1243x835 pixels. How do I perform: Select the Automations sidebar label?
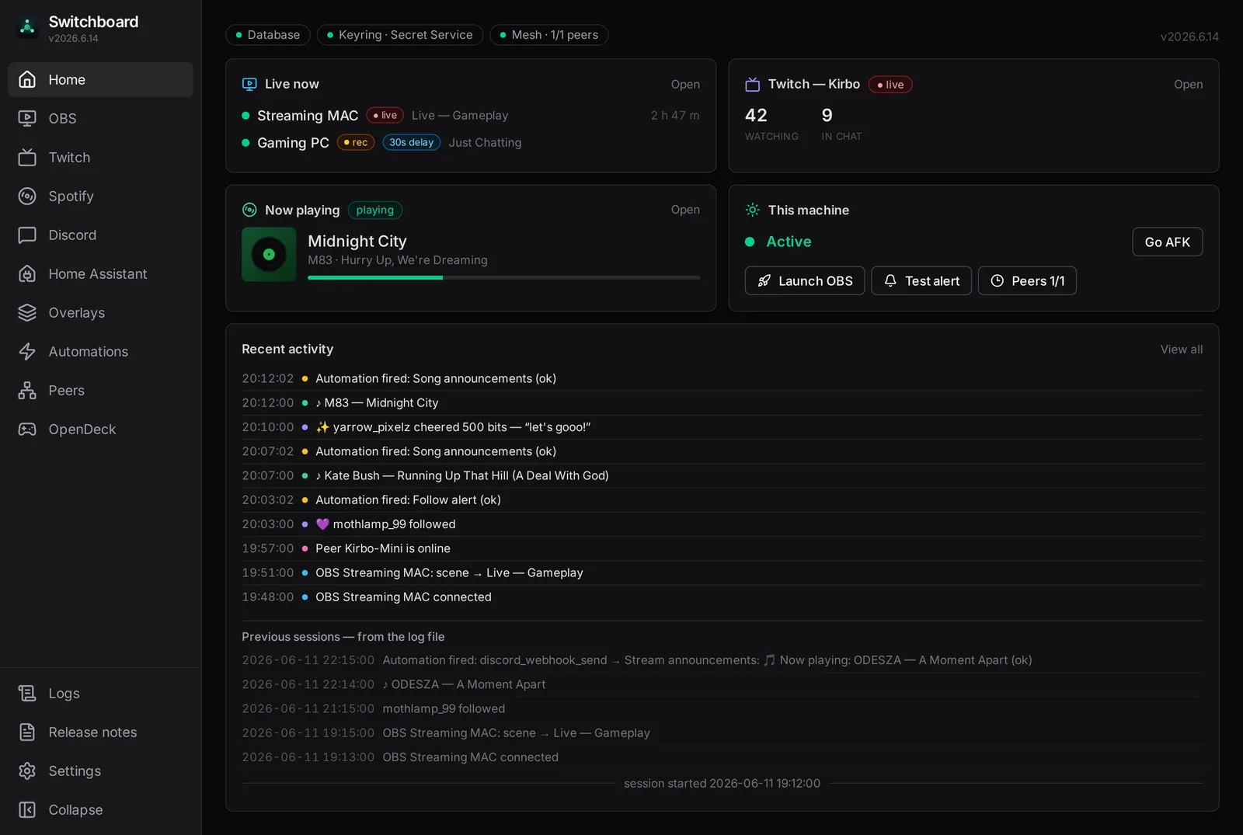coord(89,351)
